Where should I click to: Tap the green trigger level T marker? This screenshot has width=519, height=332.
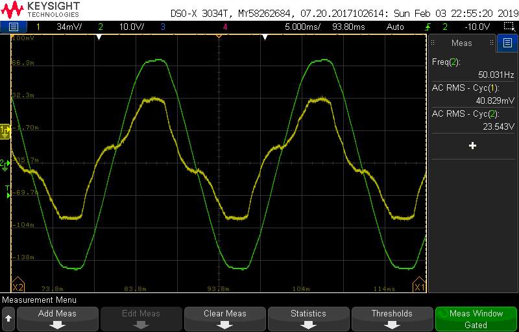click(8, 192)
